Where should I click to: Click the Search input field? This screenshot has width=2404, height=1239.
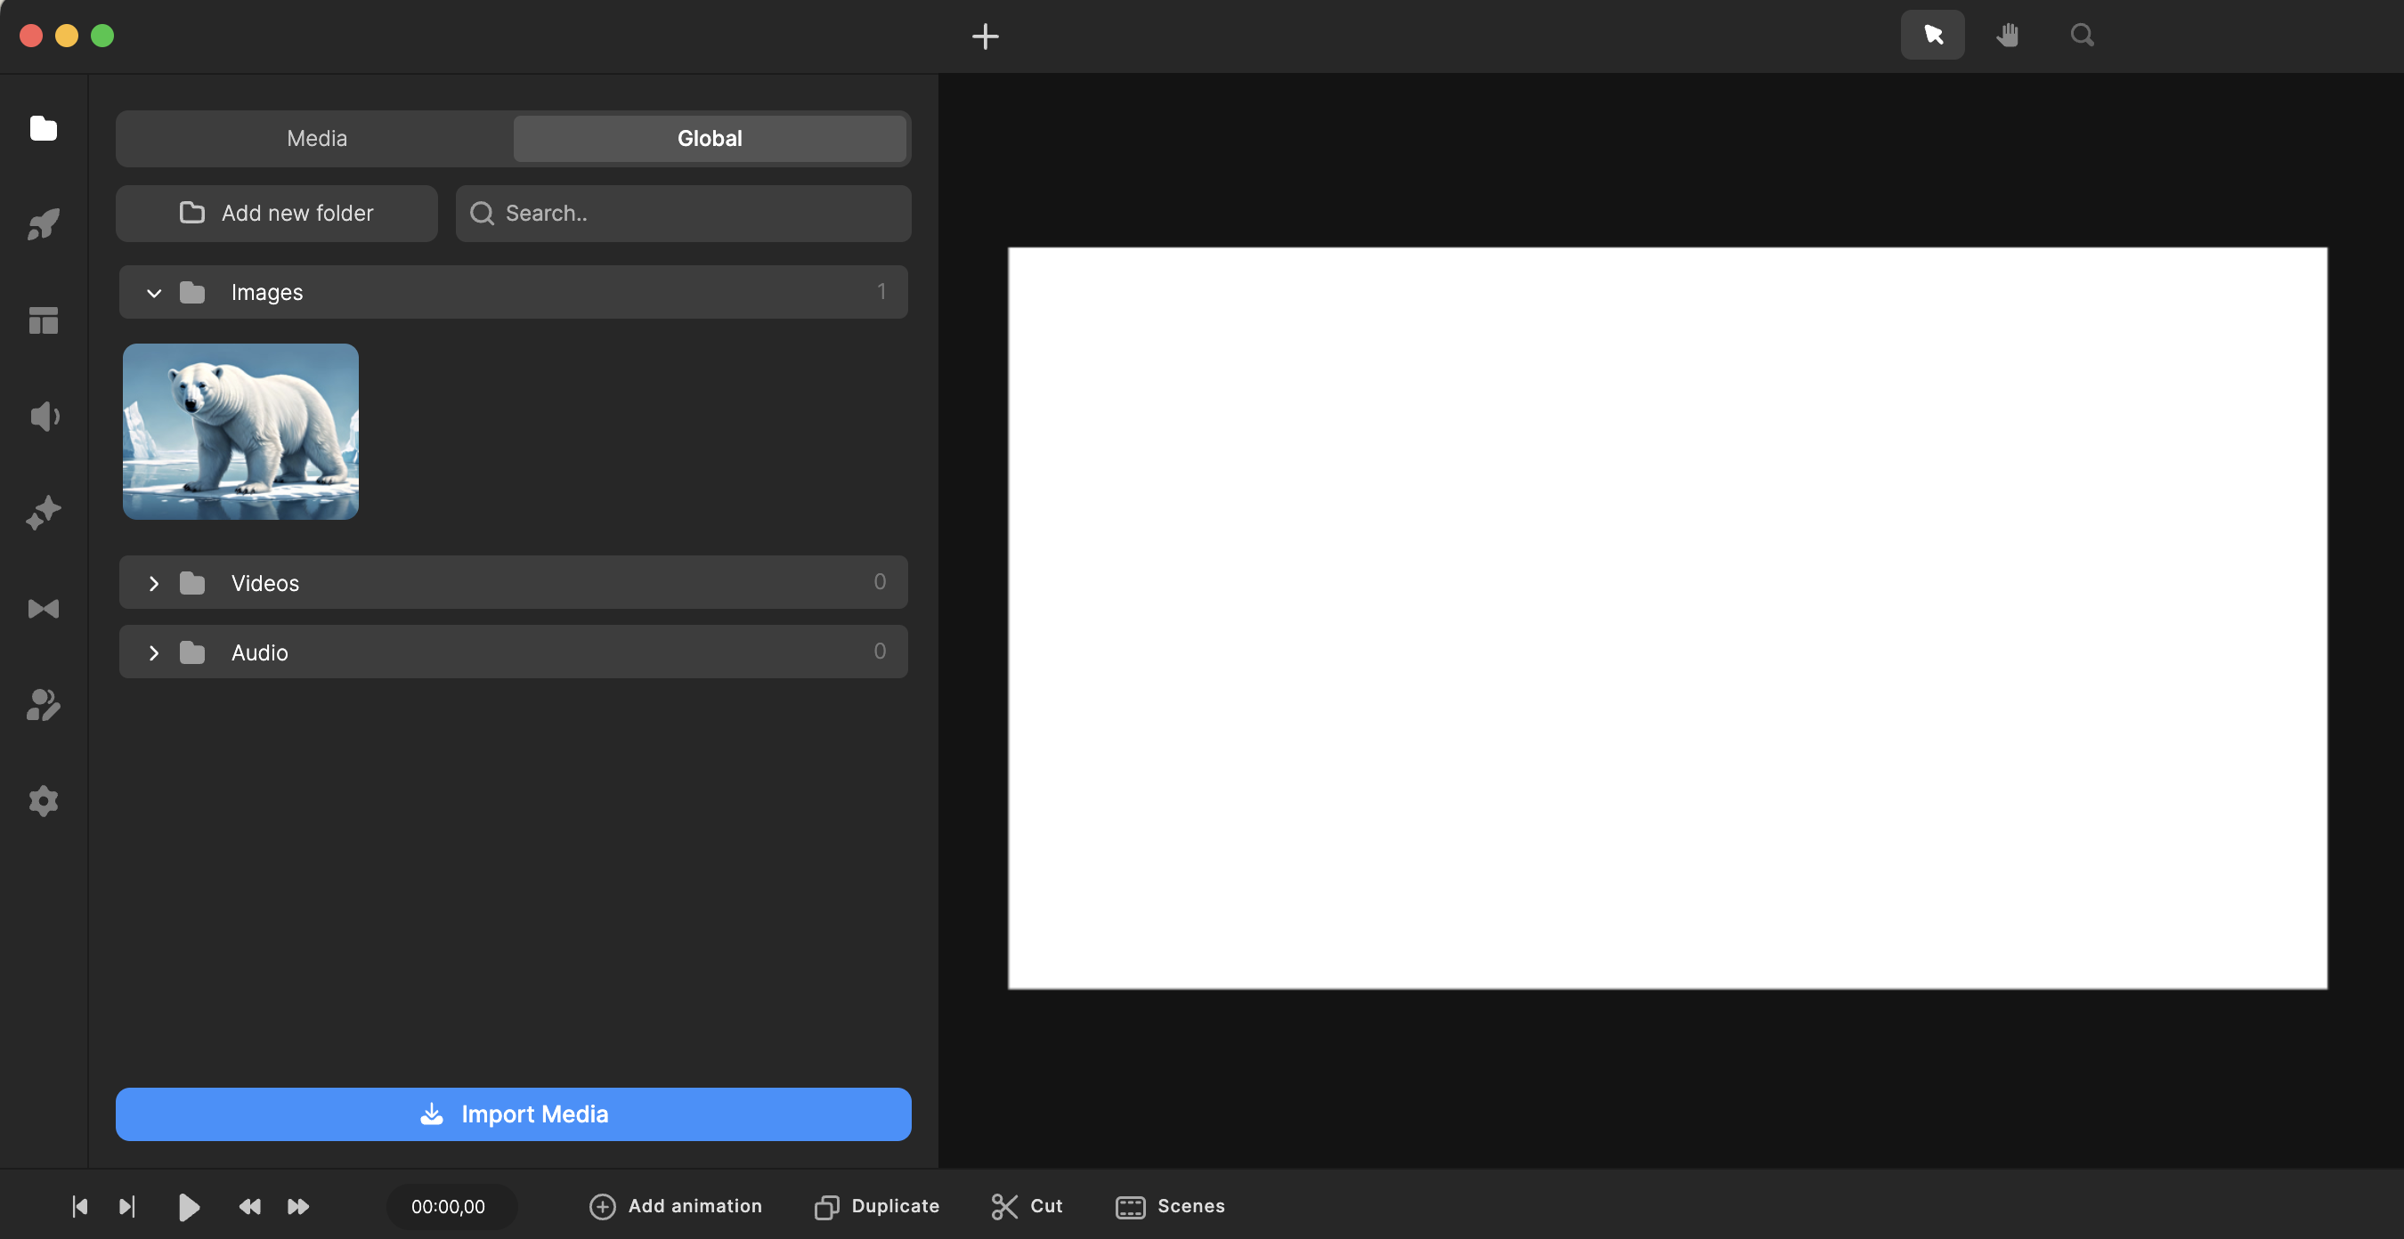683,214
